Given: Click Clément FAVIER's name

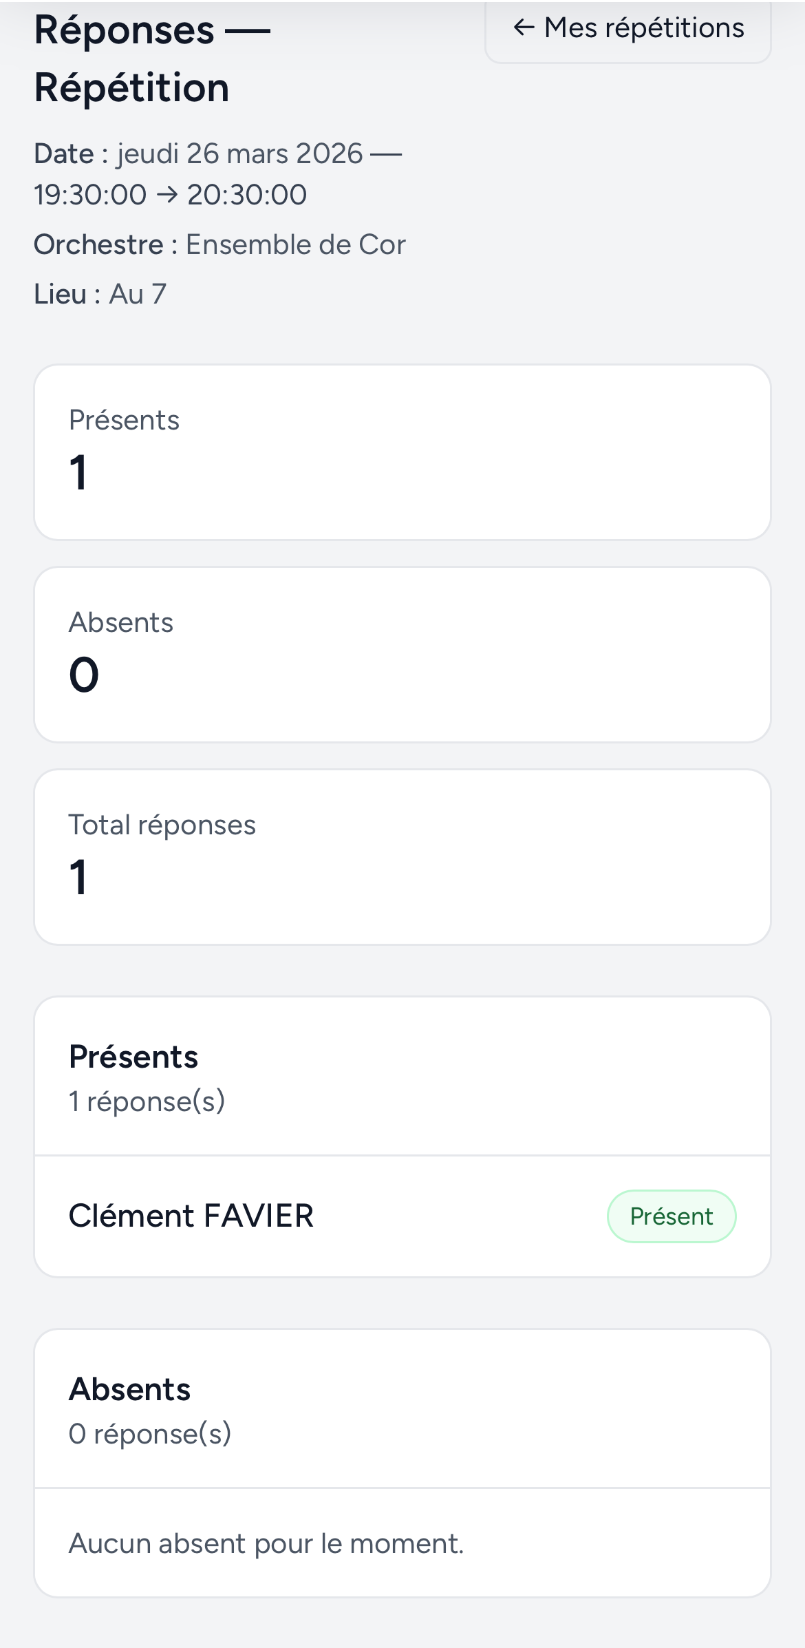Looking at the screenshot, I should pos(191,1216).
